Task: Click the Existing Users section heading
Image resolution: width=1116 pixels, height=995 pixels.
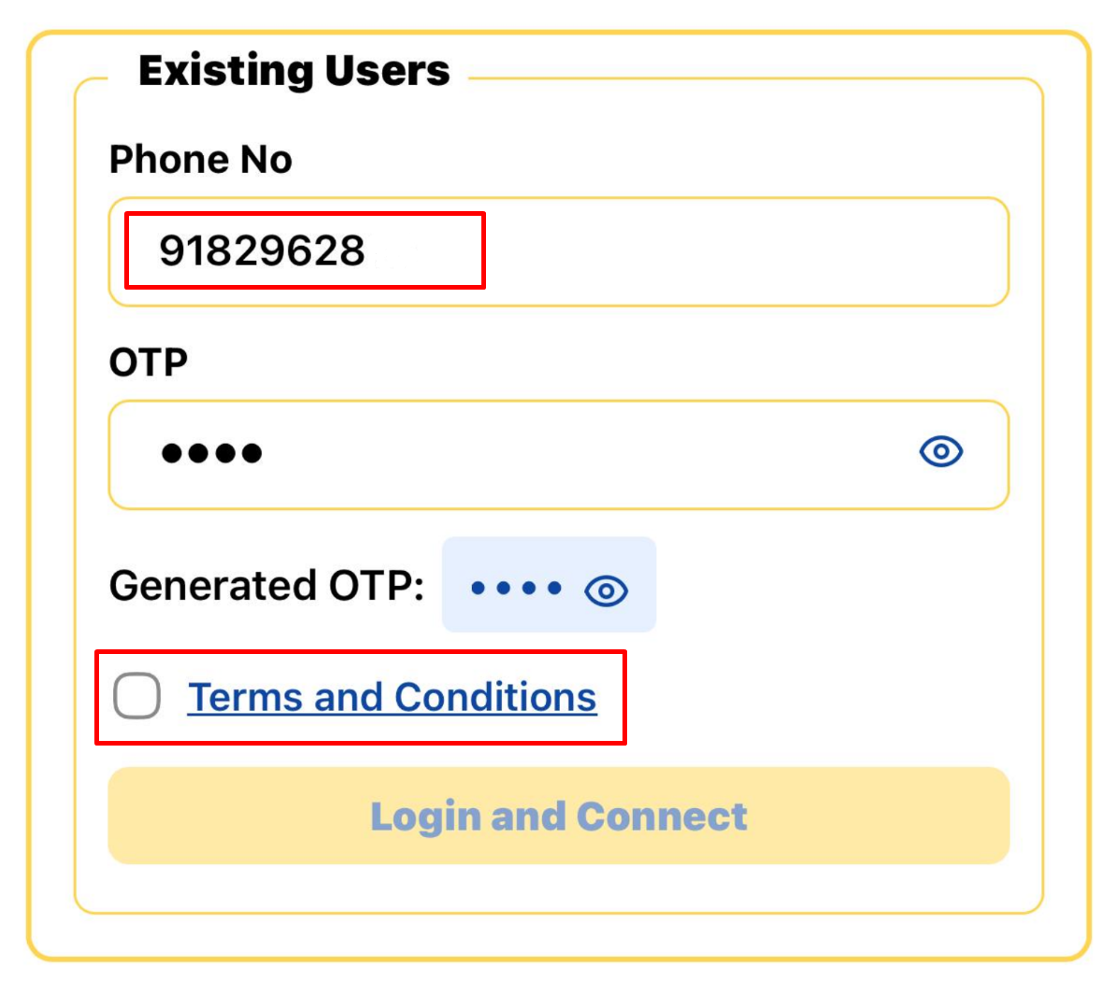Action: [293, 67]
